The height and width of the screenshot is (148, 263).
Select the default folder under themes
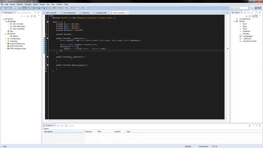coord(15,36)
